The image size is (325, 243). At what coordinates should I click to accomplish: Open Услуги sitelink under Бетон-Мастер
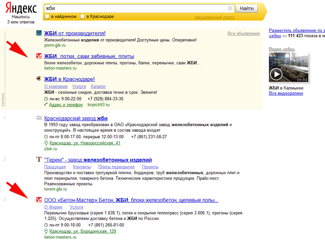[76, 207]
